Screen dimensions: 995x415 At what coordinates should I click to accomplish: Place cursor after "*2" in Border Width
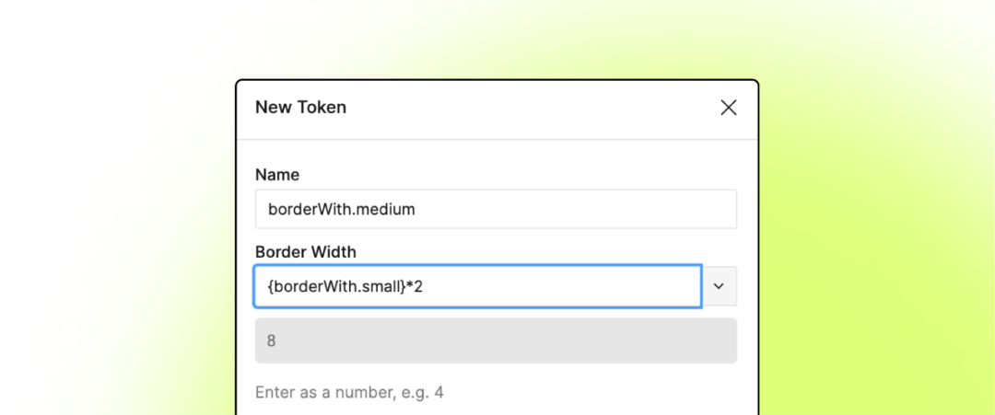pos(425,286)
